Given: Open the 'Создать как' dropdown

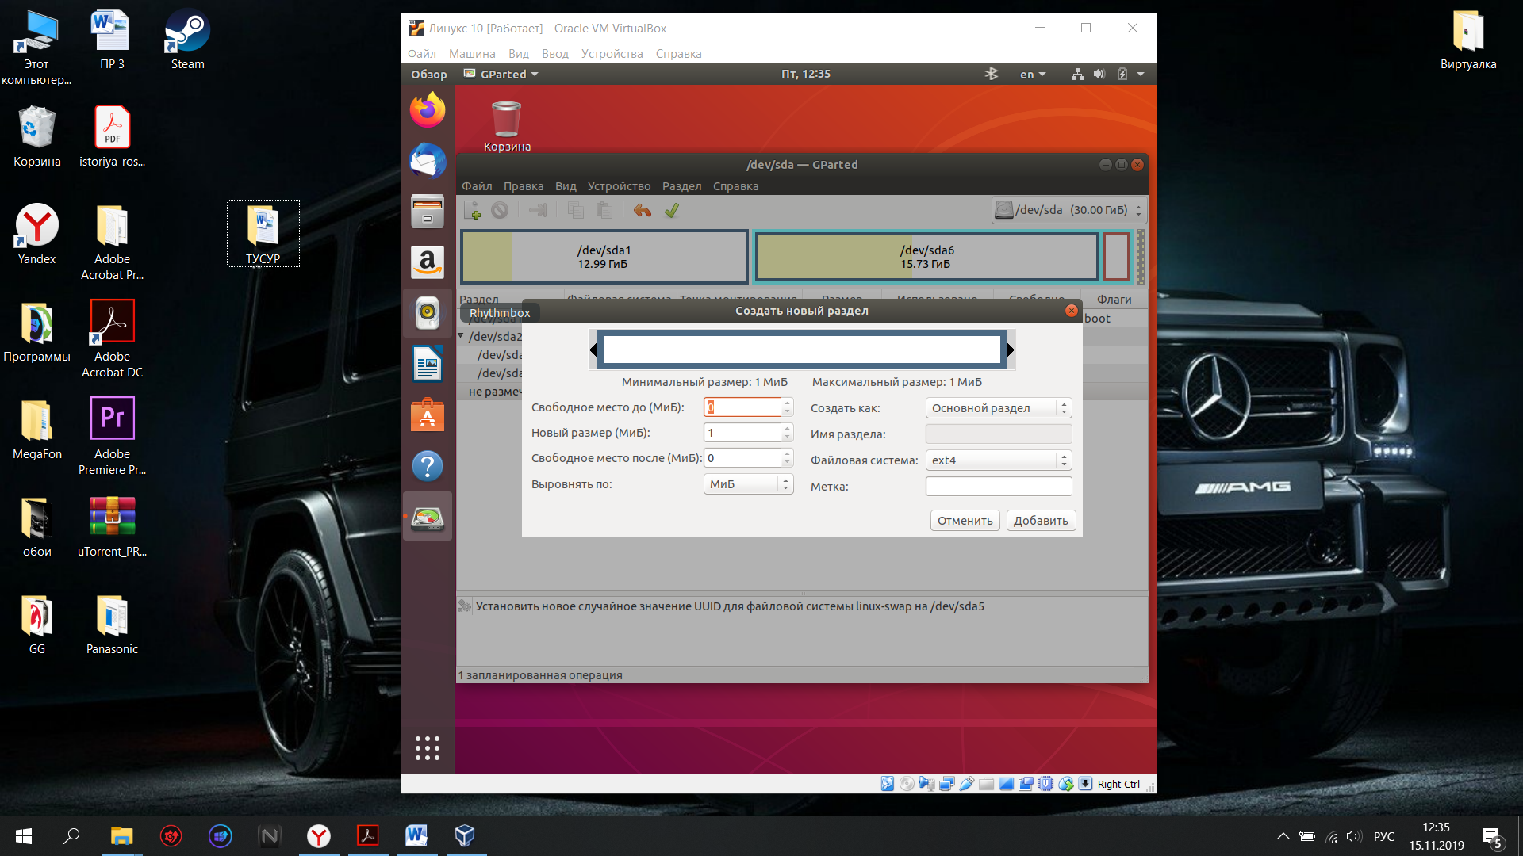Looking at the screenshot, I should coord(999,408).
